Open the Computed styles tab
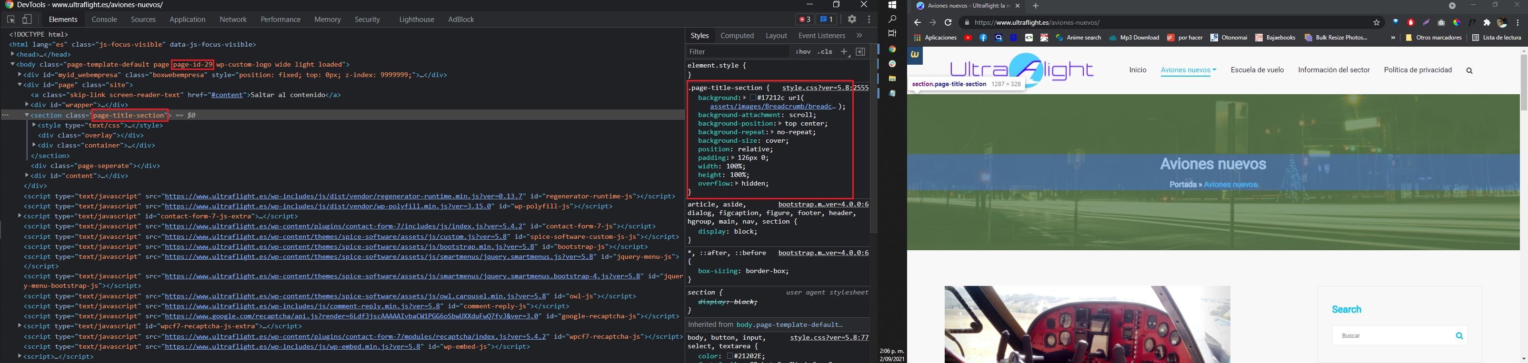Screen dimensions: 1528x363 pyautogui.click(x=737, y=36)
